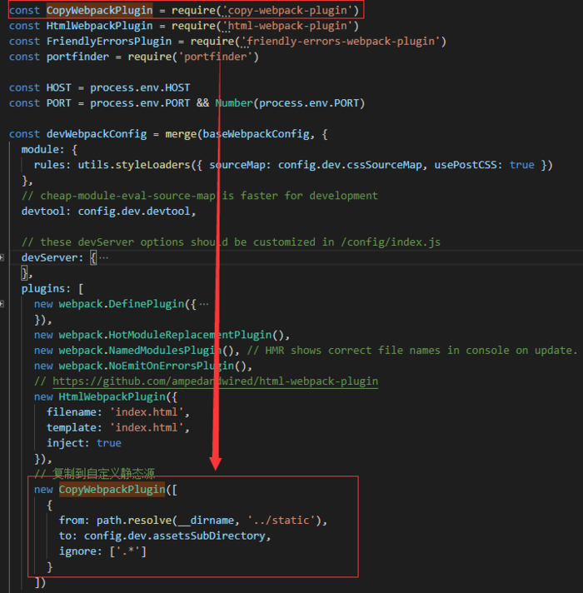The width and height of the screenshot is (583, 593).
Task: Click HtmlWebpackPlugin in the const declaration line
Action: point(99,26)
